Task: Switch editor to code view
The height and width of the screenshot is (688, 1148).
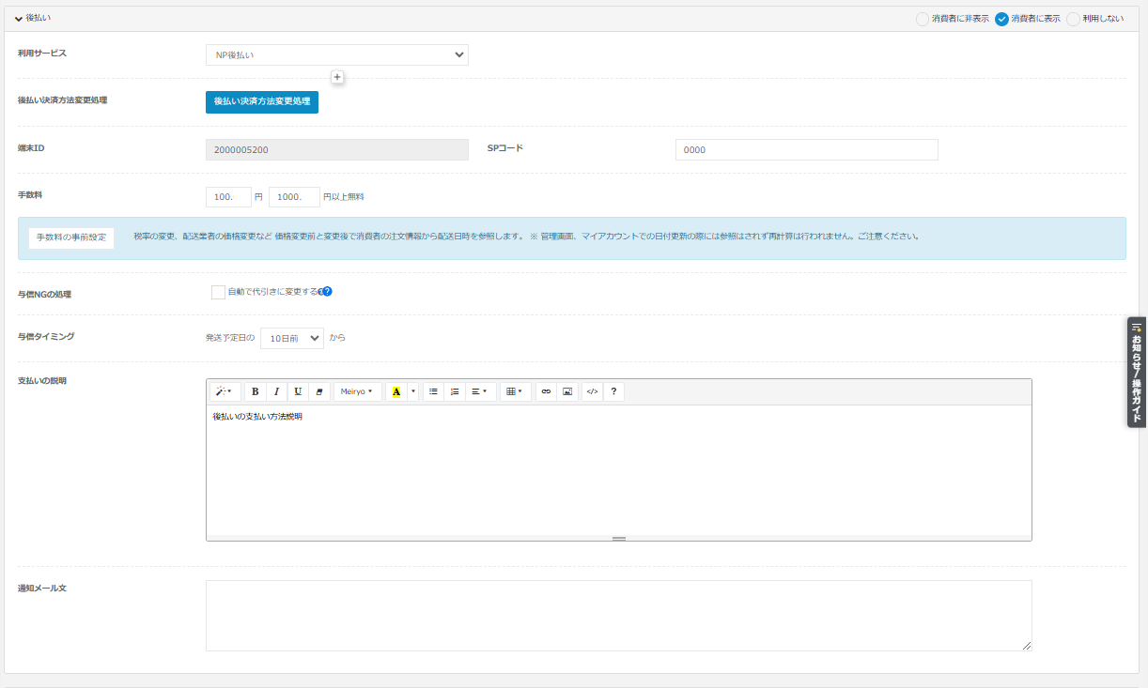Action: click(x=592, y=391)
